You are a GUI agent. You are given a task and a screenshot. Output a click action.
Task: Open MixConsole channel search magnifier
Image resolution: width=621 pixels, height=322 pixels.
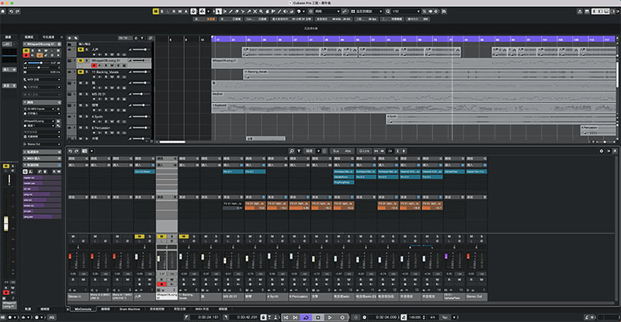coord(292,151)
